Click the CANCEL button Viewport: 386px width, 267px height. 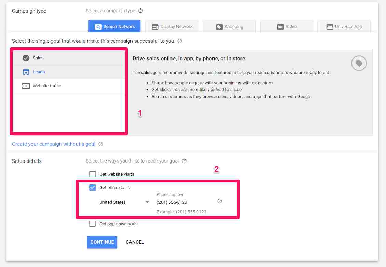click(x=135, y=242)
